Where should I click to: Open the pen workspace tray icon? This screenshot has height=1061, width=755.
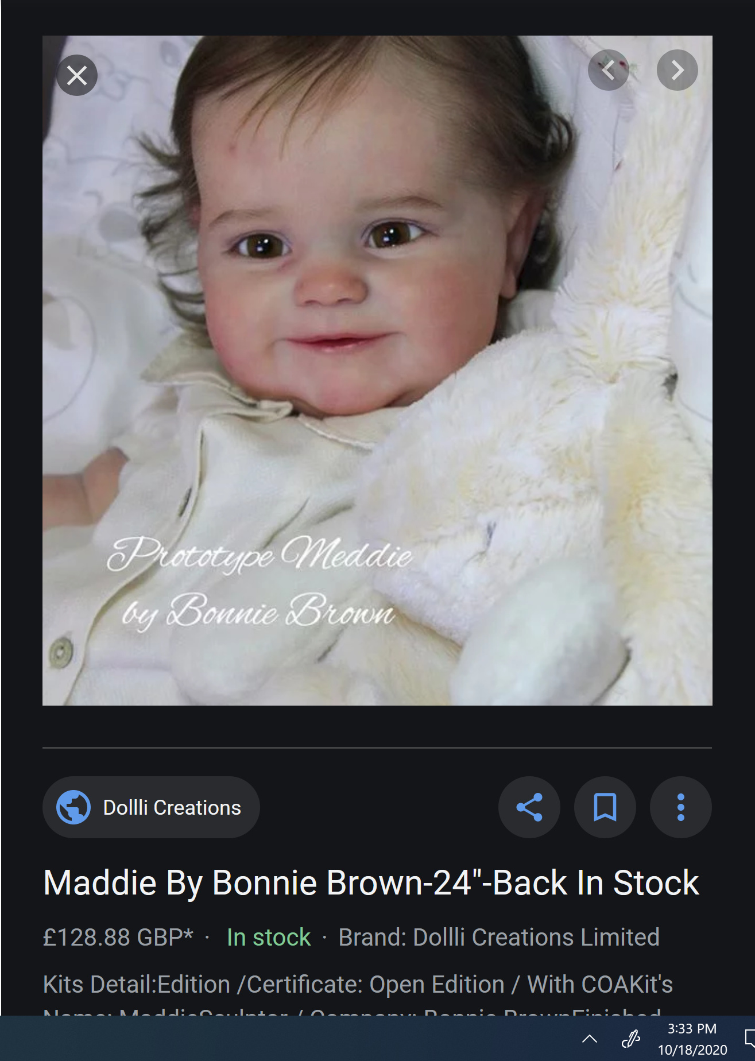(630, 1039)
